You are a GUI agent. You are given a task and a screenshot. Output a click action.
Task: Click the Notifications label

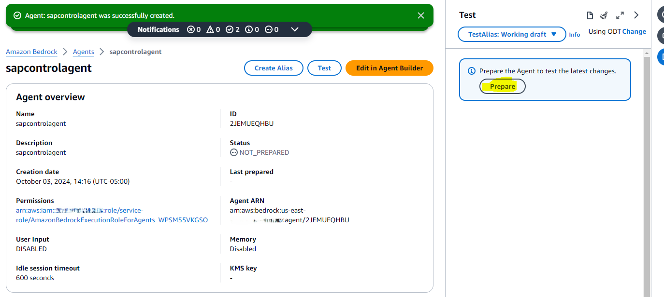[x=159, y=29]
